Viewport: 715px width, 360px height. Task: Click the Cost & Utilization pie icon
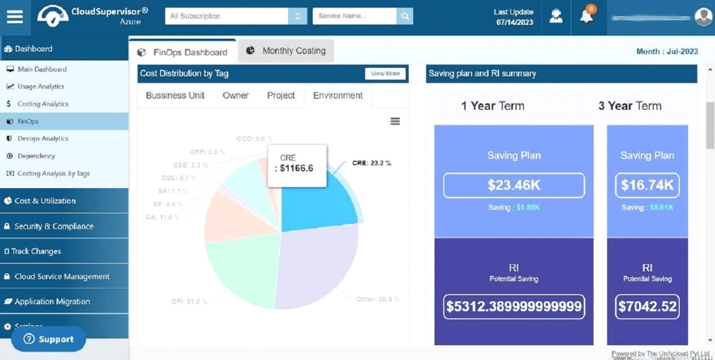8,201
